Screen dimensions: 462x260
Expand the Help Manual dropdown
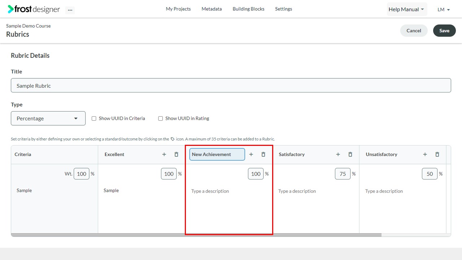coord(407,9)
